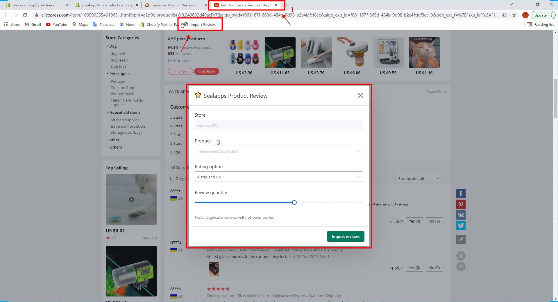
Task: Click Report Item link
Action: coord(436,92)
